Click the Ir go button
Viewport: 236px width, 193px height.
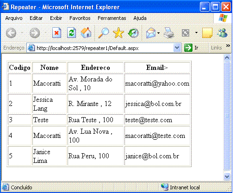pos(191,48)
